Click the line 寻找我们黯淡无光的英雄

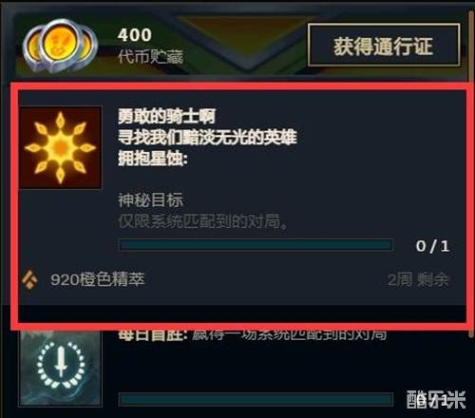[x=207, y=137]
